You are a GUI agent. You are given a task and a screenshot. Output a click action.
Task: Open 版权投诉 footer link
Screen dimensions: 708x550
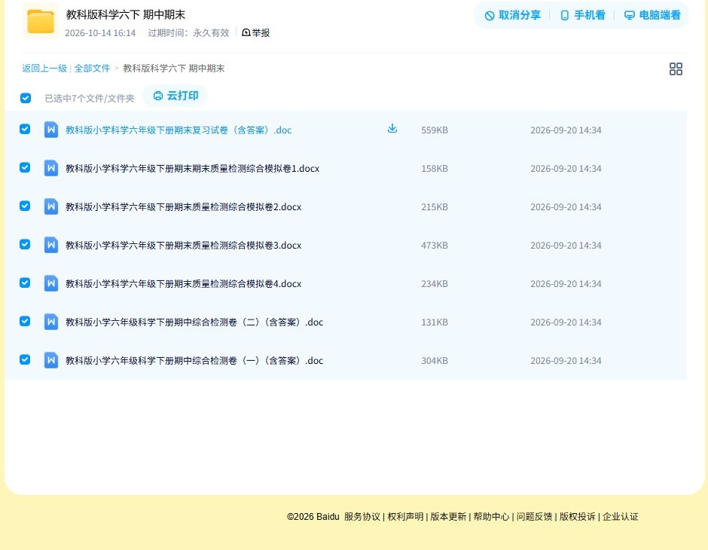pos(578,517)
